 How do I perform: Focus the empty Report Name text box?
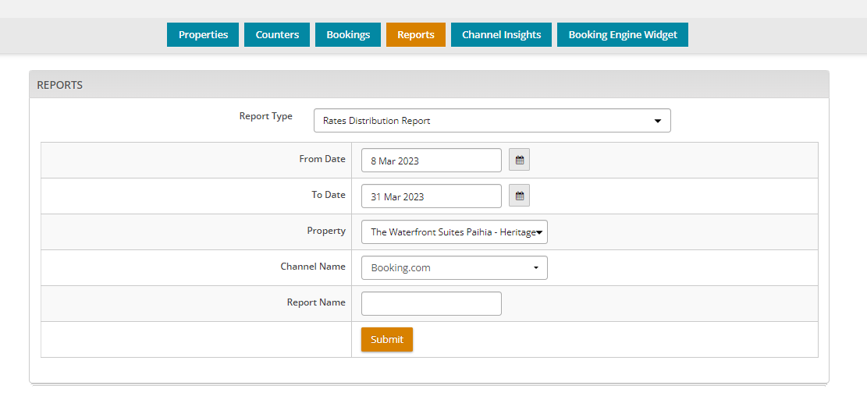pyautogui.click(x=432, y=304)
